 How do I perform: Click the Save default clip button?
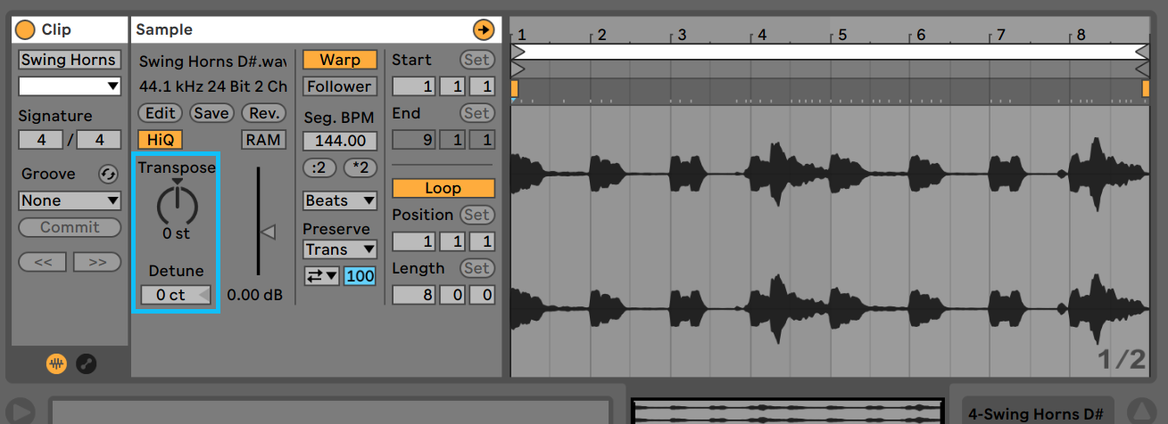coord(211,113)
